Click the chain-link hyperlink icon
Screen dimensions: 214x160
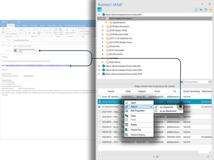156,107
